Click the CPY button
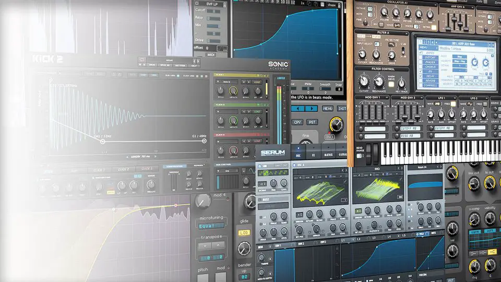 297,122
